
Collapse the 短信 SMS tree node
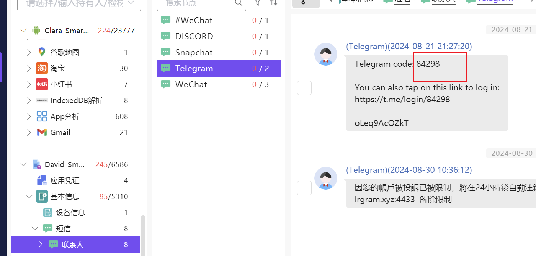coord(35,229)
